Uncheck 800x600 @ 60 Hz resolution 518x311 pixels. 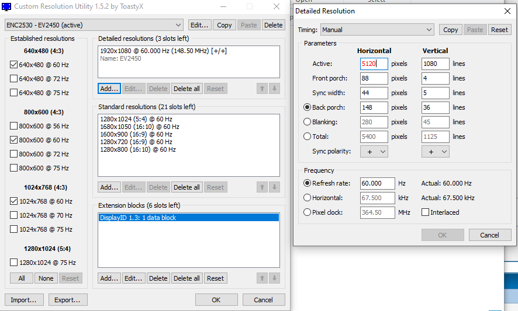14,140
